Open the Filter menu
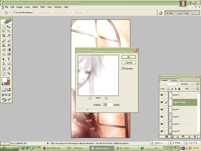 (x=43, y=7)
